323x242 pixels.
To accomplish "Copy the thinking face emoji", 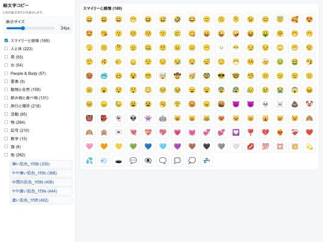I will click(118, 48).
